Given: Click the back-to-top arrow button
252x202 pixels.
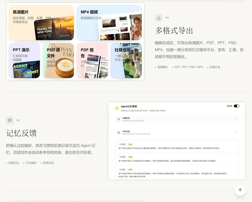Looking at the screenshot, I should click(x=240, y=190).
